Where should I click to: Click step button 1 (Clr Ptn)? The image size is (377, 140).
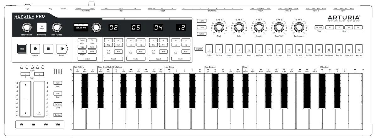[x=209, y=49]
